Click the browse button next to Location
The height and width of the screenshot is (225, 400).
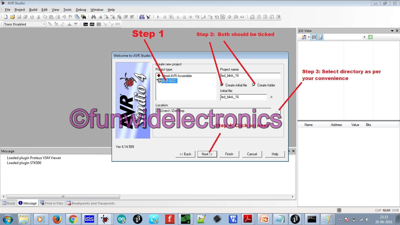tap(277, 111)
